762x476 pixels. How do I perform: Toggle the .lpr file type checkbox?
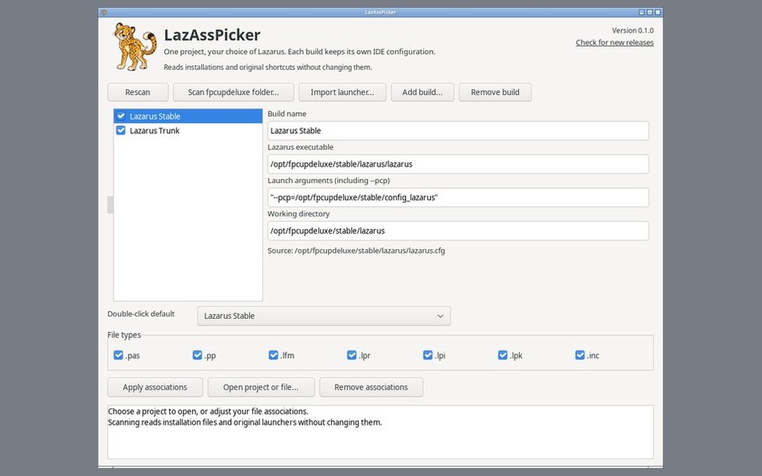pos(352,355)
